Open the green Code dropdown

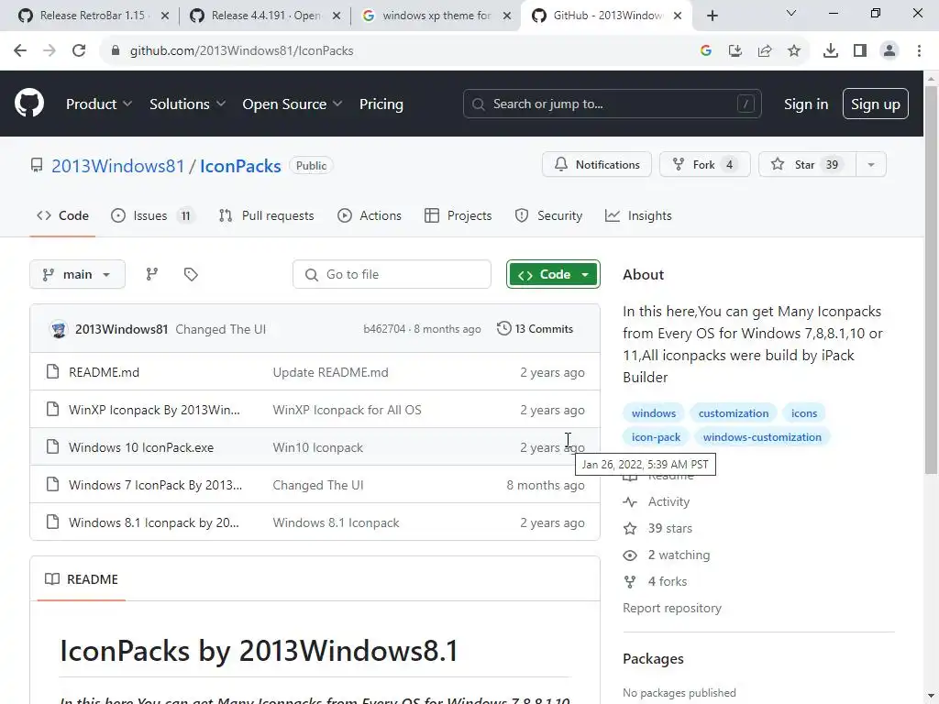coord(553,274)
